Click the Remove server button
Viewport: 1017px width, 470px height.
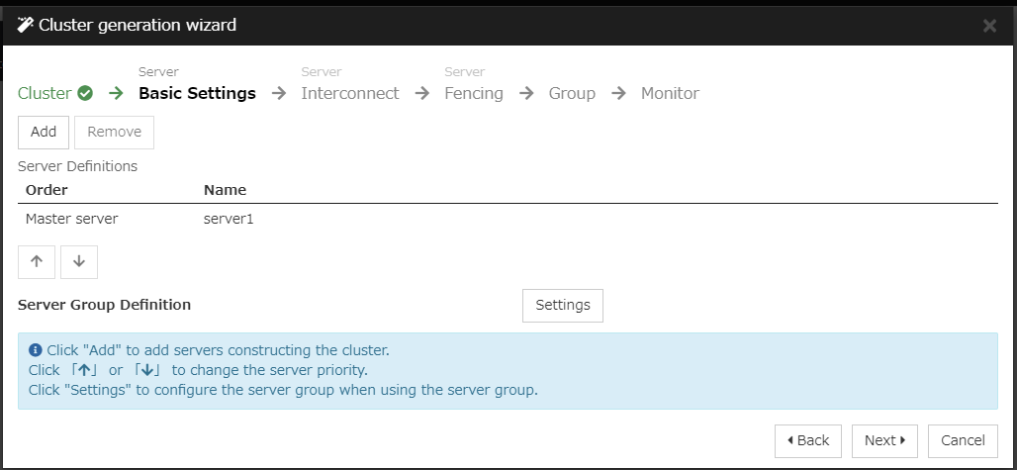(114, 132)
